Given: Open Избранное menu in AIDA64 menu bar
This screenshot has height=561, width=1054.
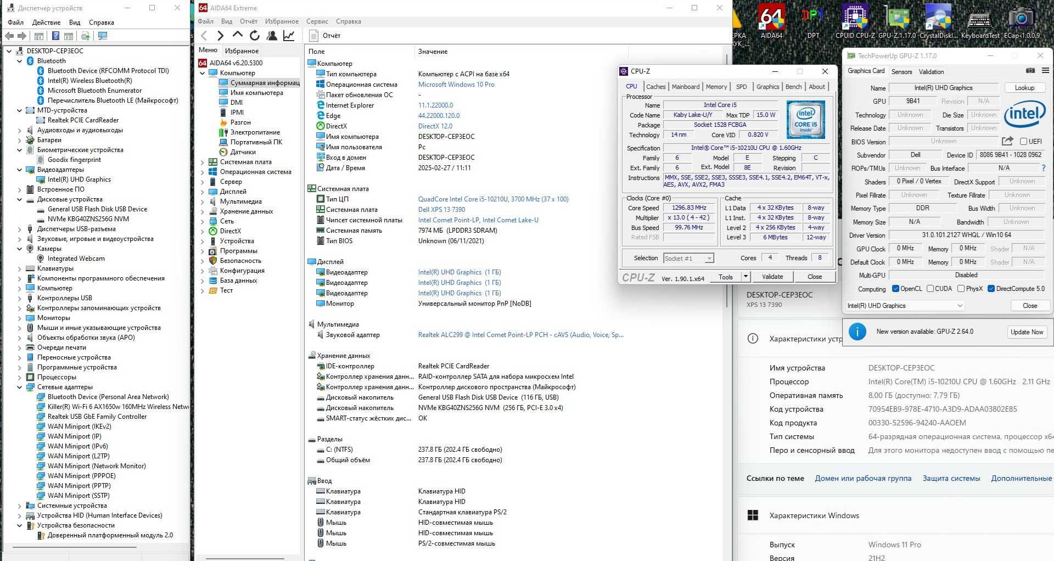Looking at the screenshot, I should (282, 21).
